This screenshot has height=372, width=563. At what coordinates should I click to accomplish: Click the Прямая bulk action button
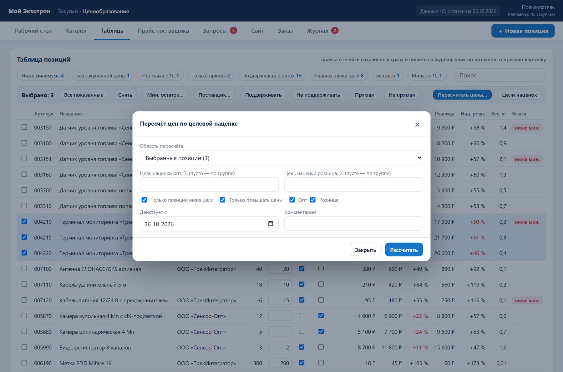(x=364, y=95)
